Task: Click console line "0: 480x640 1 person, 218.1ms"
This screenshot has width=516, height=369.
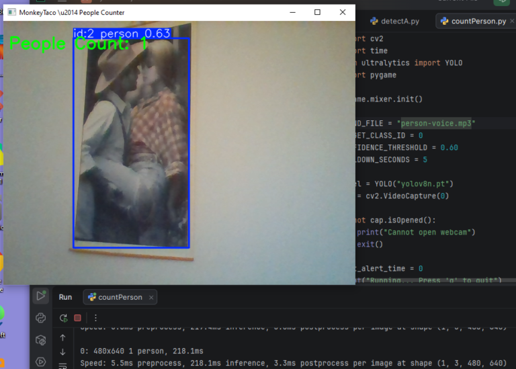Action: tap(142, 351)
